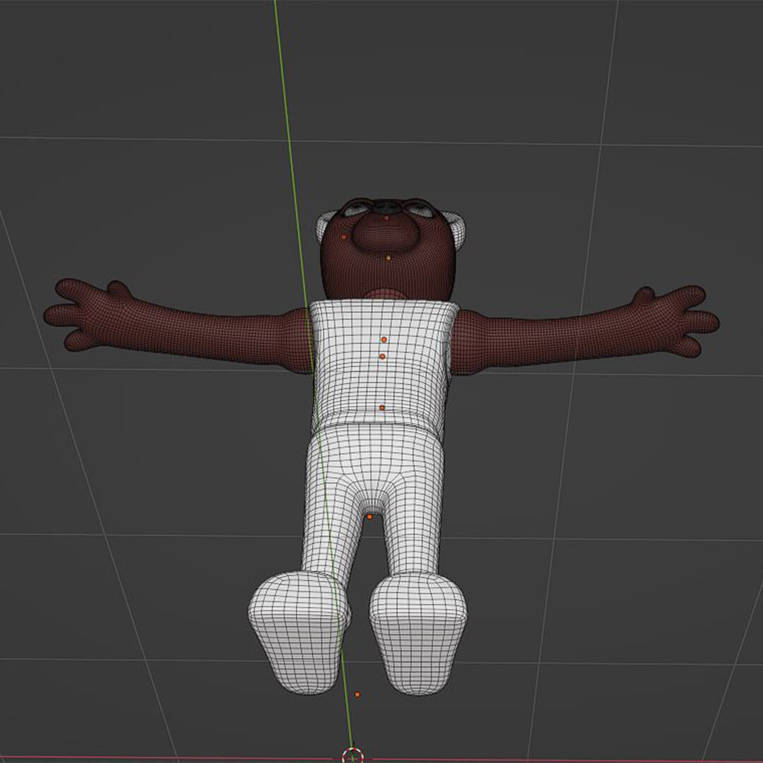
Task: Click the orange point between the legs
Action: pyautogui.click(x=371, y=516)
